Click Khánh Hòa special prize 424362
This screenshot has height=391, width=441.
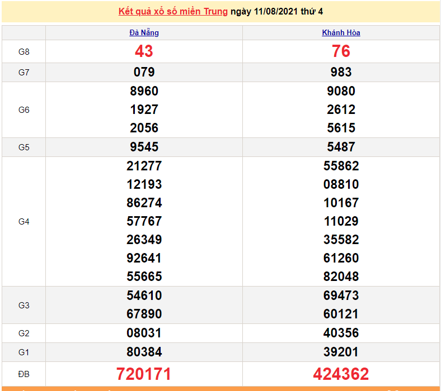coord(341,374)
